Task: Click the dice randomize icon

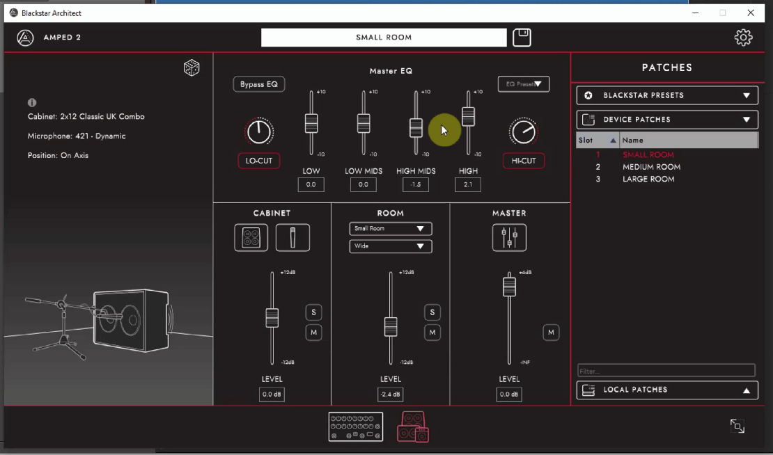Action: coord(192,67)
